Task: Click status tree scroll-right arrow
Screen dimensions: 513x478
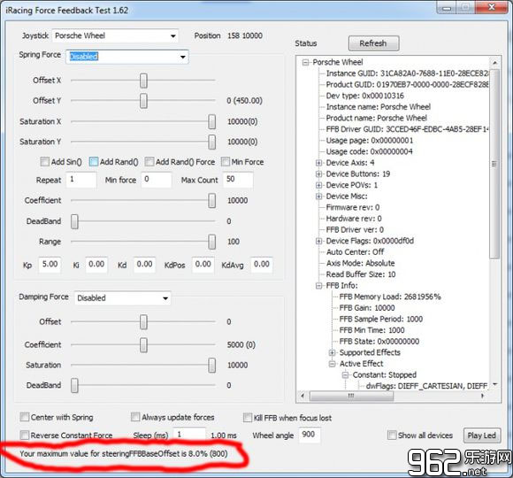Action: [482, 396]
